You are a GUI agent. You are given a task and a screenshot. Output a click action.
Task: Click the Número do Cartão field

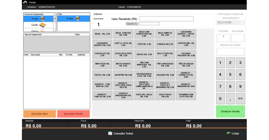pyautogui.click(x=230, y=52)
